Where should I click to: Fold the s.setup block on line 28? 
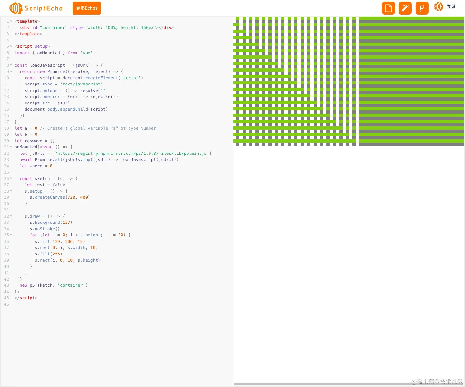[x=11, y=191]
